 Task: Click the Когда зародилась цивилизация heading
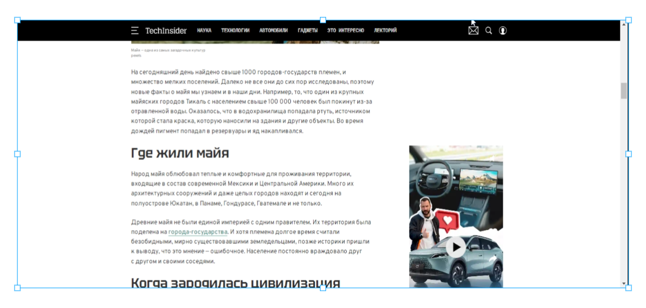(235, 283)
